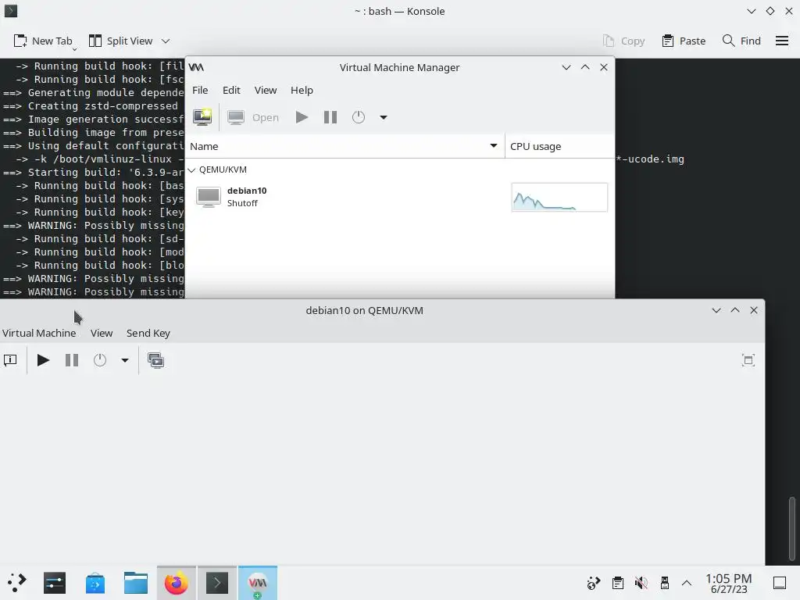
Task: Open the Virtual Machine menu in debian10 window
Action: [x=39, y=333]
